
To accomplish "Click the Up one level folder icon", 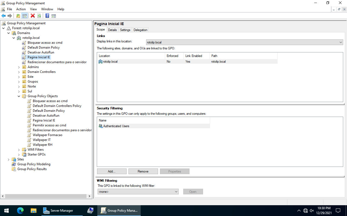I will point(18,16).
